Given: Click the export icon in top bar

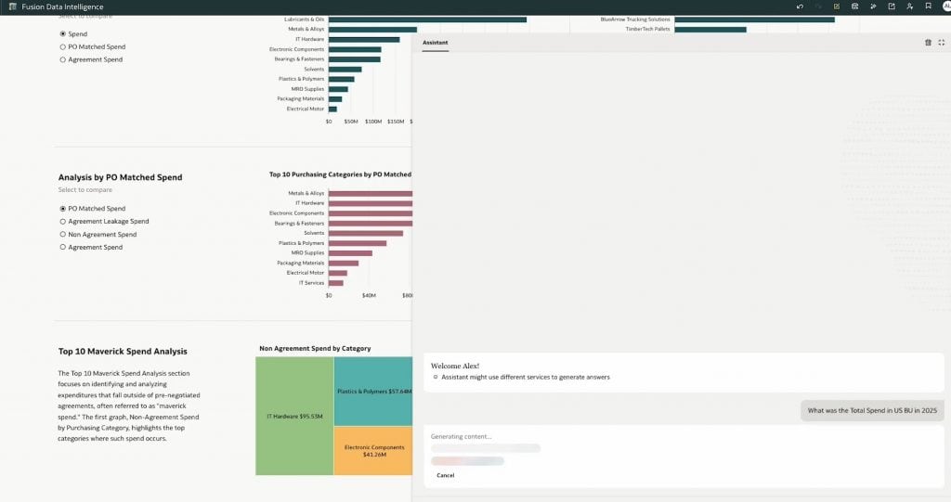Looking at the screenshot, I should coord(891,6).
